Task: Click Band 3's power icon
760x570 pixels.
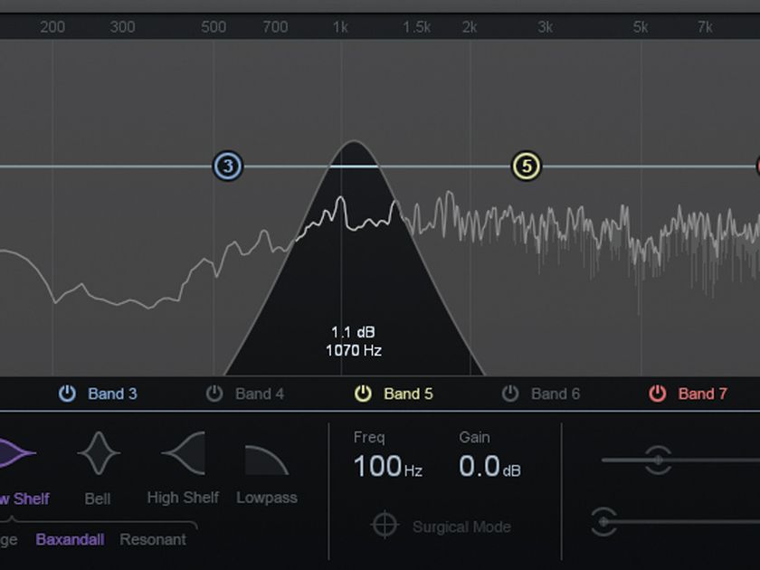Action: 66,394
